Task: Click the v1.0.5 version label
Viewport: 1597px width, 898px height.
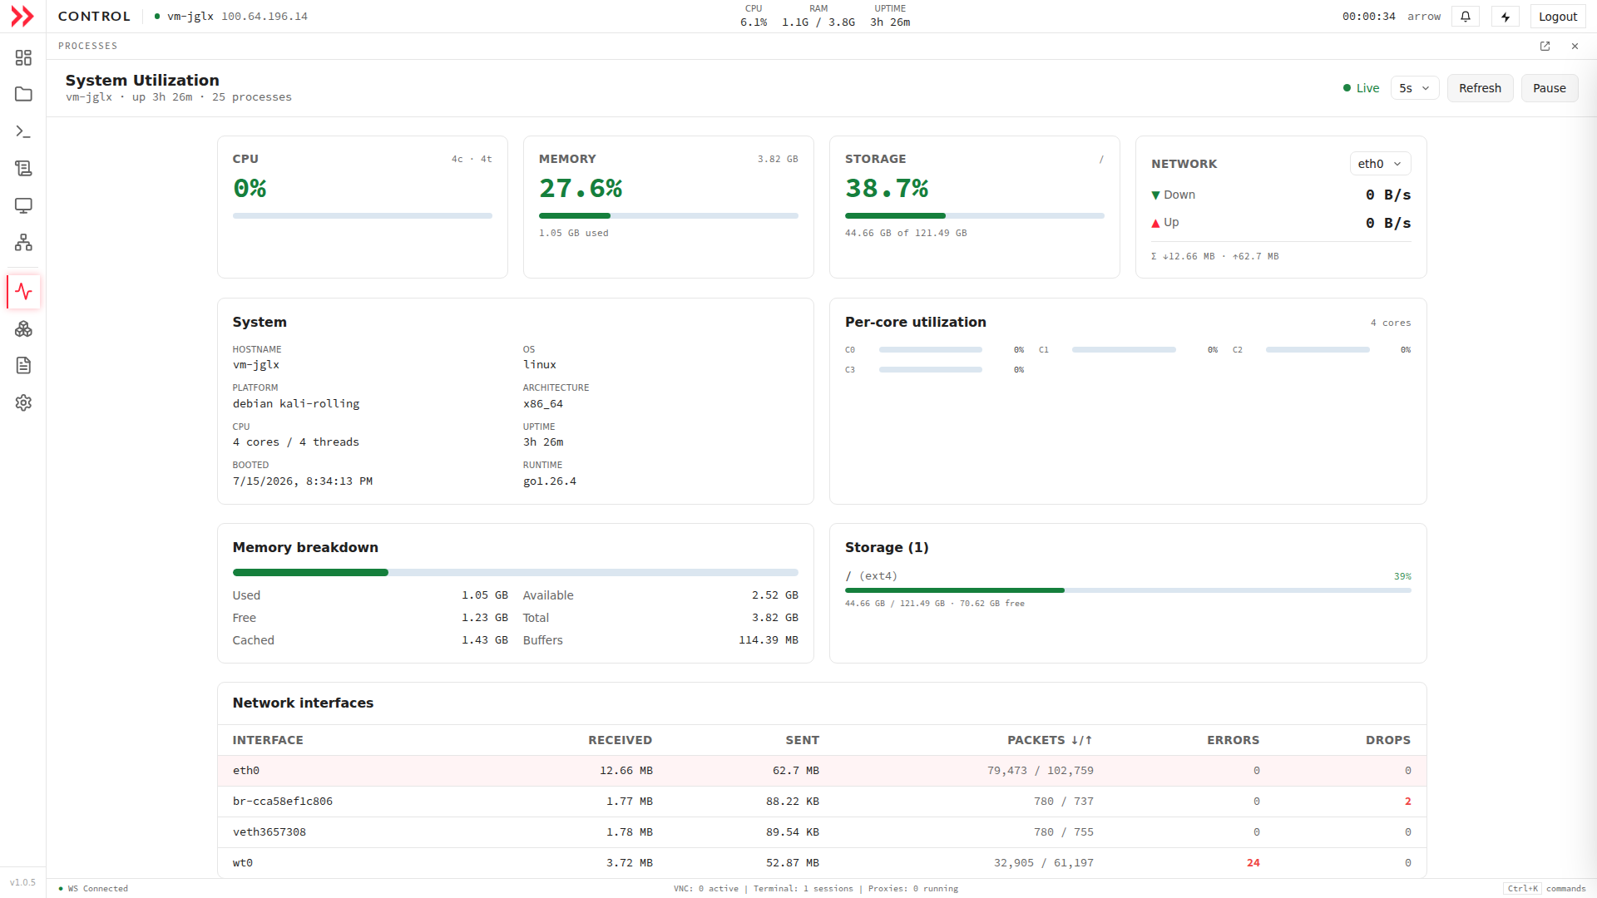Action: tap(22, 883)
